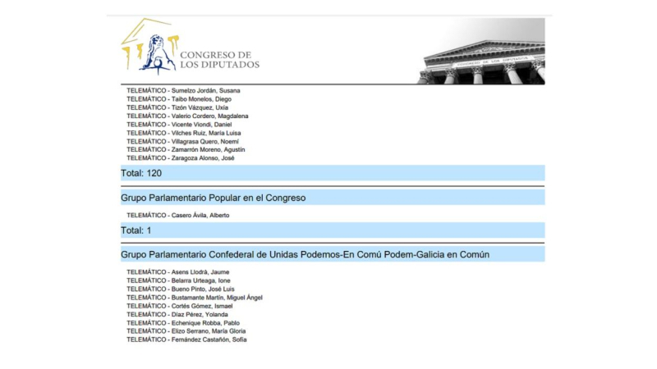
Task: Select the row 'Elizo Serrano, María Gloria'
Action: pyautogui.click(x=186, y=331)
